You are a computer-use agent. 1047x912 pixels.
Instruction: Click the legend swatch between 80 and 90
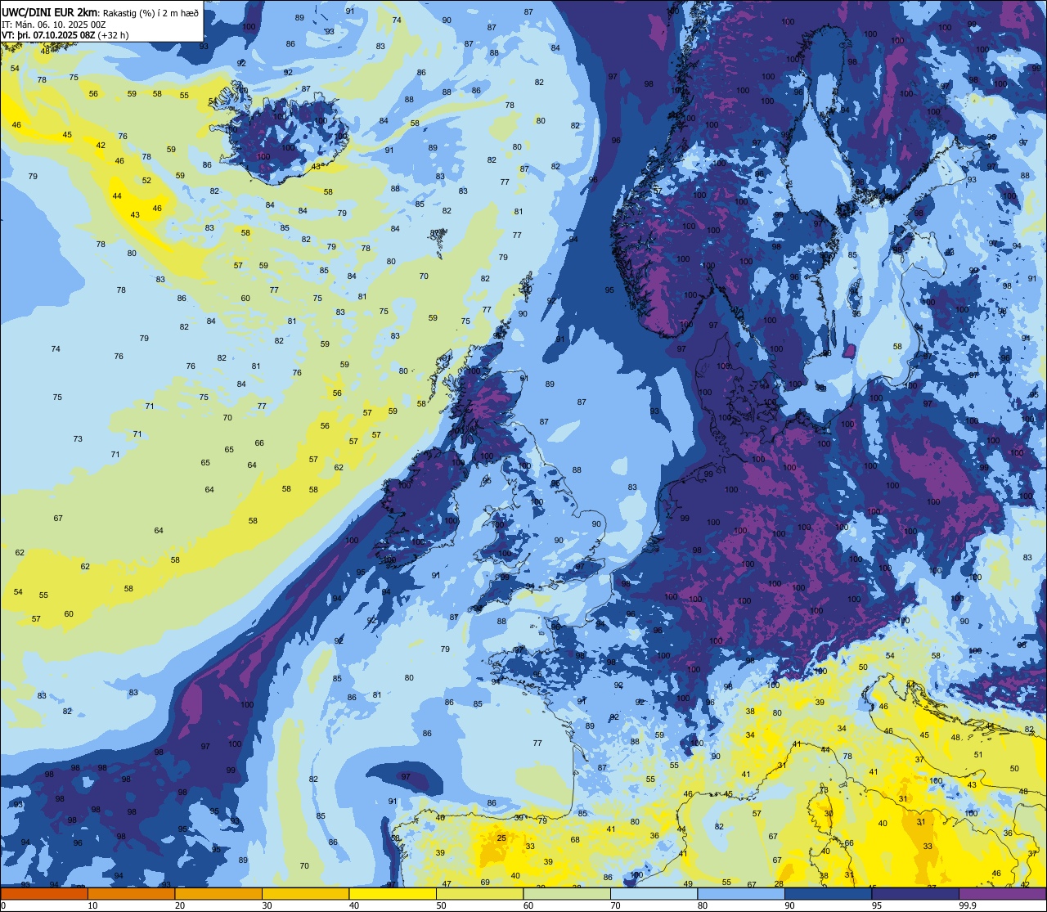pos(741,893)
